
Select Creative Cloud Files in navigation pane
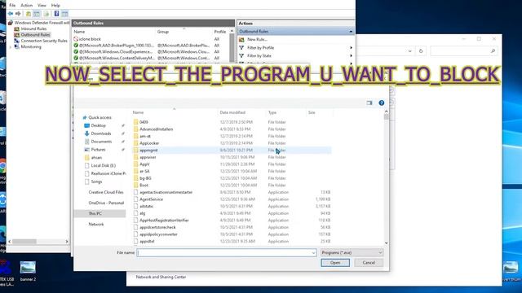106,192
